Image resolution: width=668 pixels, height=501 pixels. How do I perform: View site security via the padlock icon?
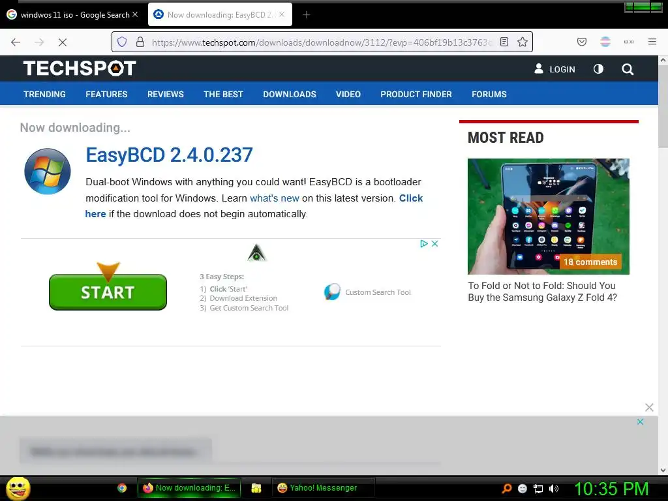tap(140, 42)
